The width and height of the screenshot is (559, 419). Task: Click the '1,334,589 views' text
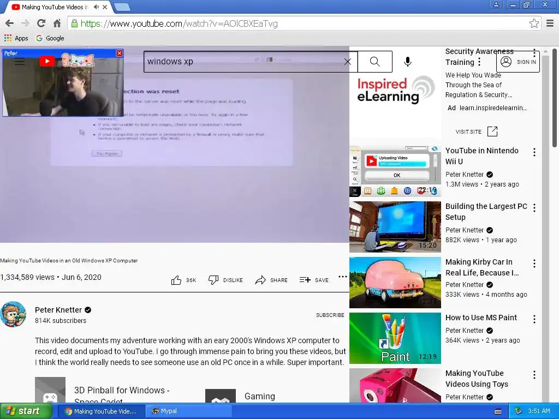tap(27, 277)
